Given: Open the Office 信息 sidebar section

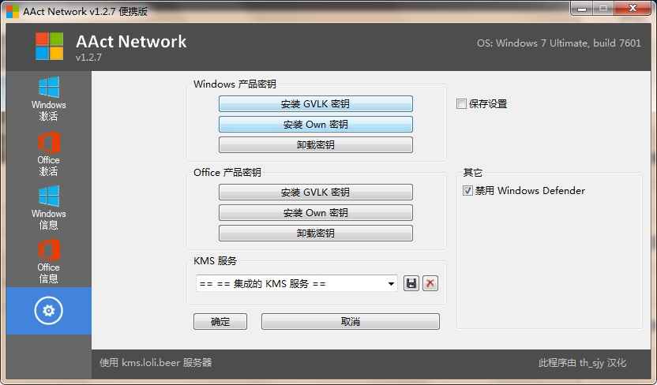Looking at the screenshot, I should coord(49,261).
